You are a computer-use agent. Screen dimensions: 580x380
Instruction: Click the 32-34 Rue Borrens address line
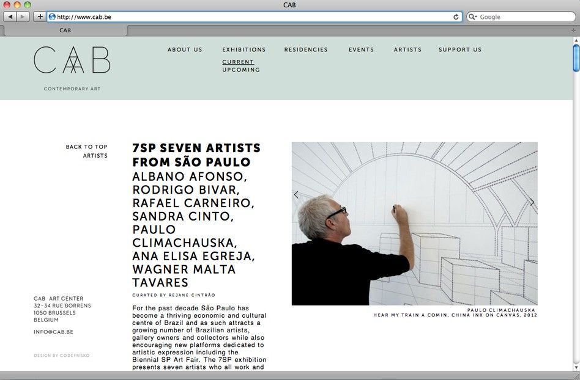click(x=62, y=305)
